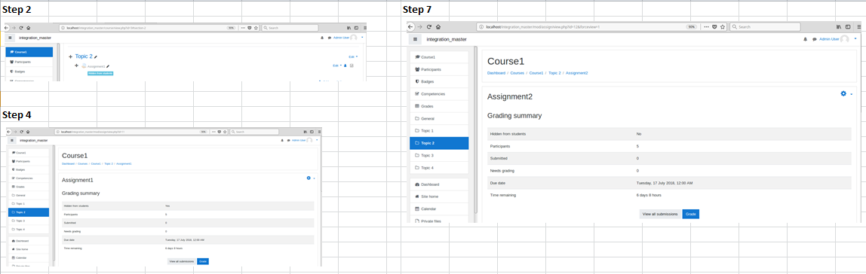Click the hamburger side panel toggle in Step 4

pyautogui.click(x=12, y=141)
